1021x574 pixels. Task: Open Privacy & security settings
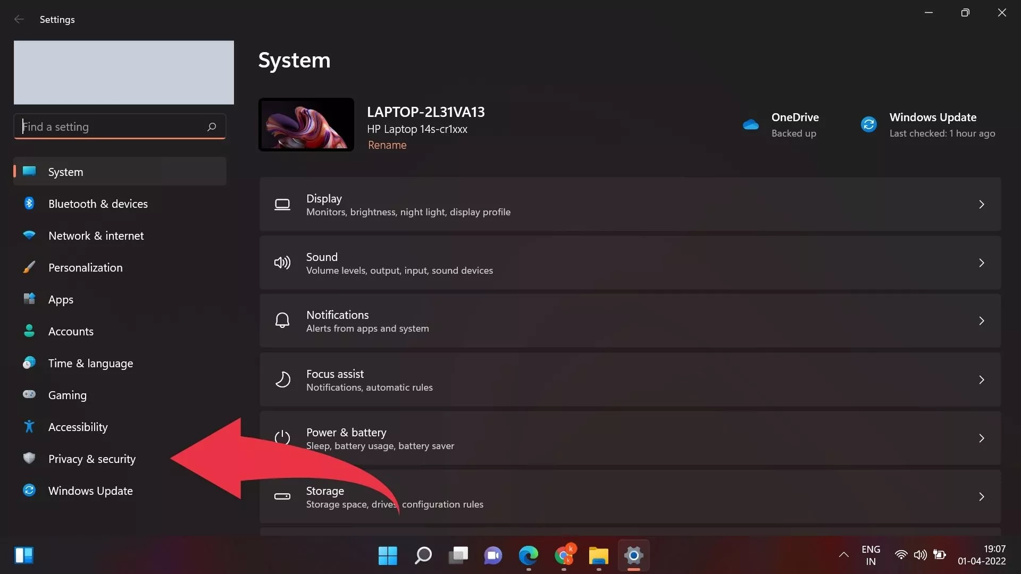91,459
